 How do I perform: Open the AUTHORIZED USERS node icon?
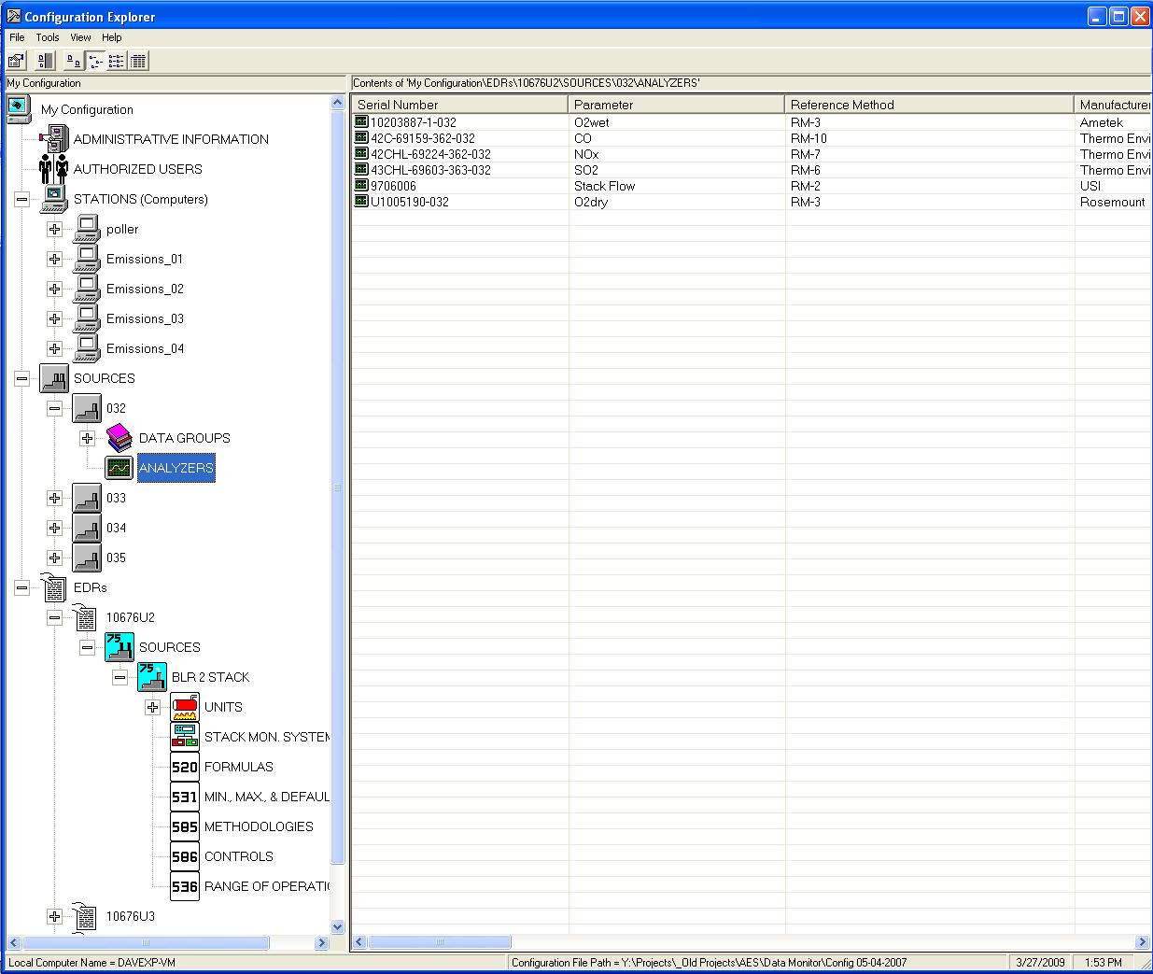click(54, 169)
